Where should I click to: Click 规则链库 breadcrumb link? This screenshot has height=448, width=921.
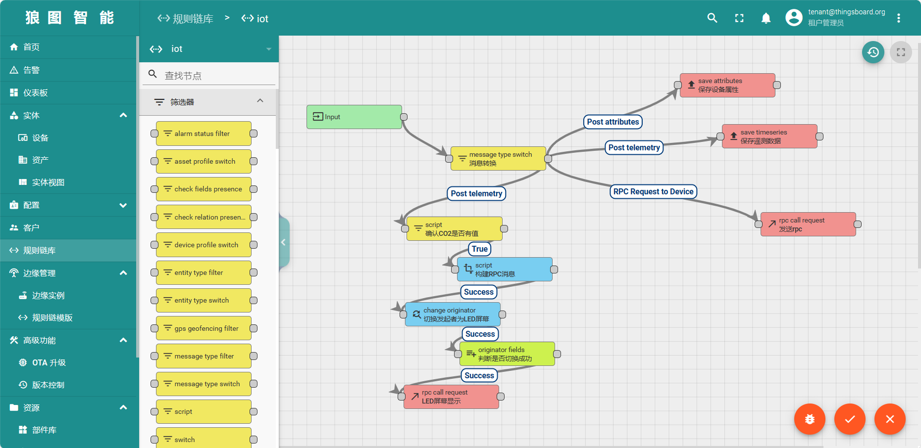pyautogui.click(x=186, y=19)
